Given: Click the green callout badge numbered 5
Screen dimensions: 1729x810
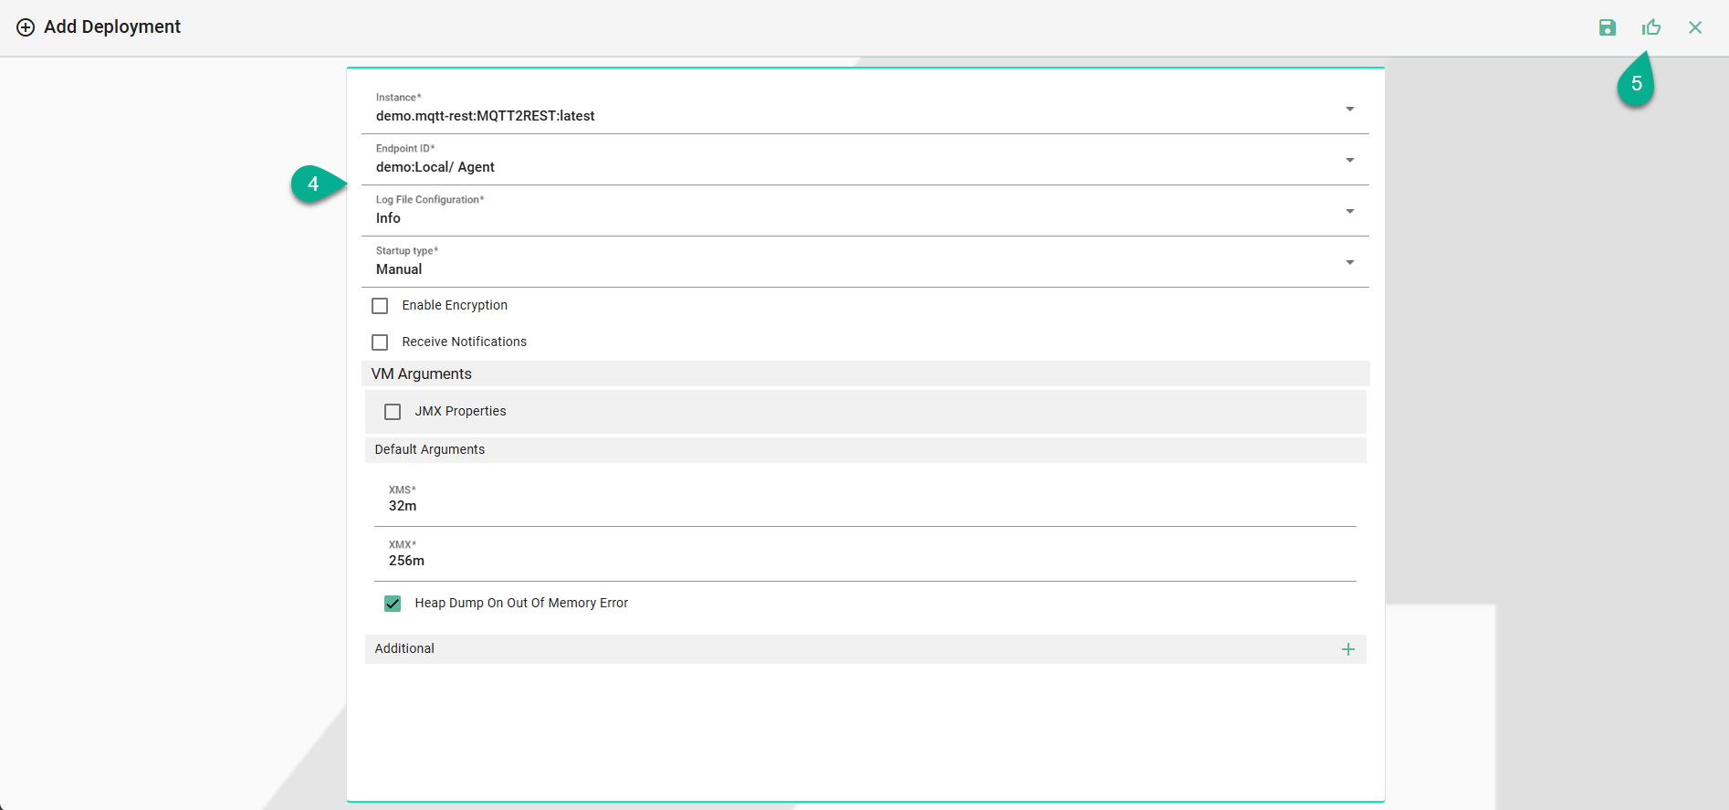Looking at the screenshot, I should [1636, 85].
